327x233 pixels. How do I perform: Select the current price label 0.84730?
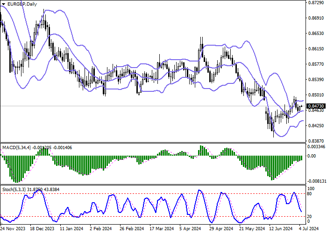(316, 106)
